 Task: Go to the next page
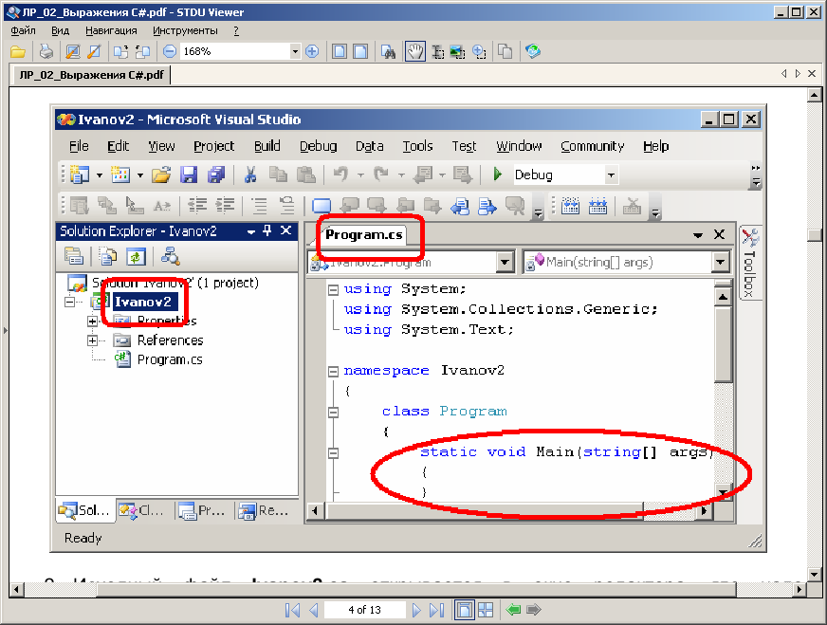[416, 610]
